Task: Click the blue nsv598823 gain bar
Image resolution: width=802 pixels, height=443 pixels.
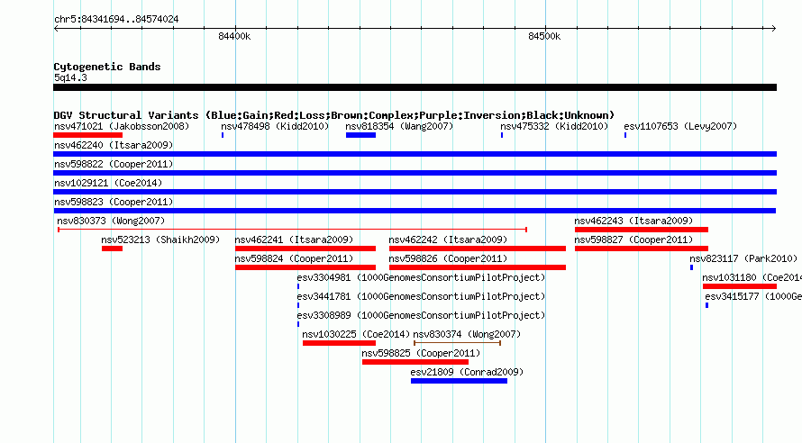Action: click(415, 211)
